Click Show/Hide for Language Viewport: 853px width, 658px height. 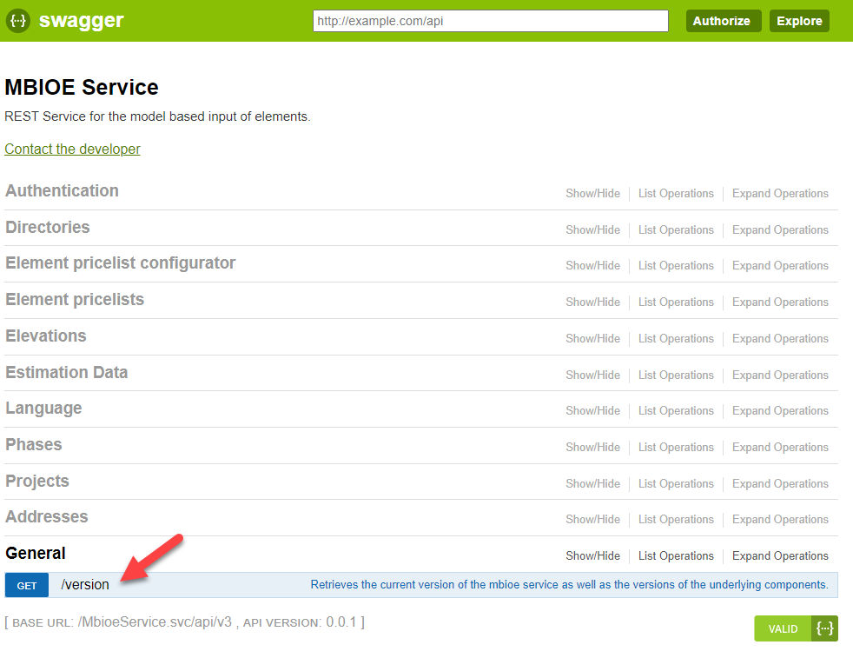pos(592,411)
